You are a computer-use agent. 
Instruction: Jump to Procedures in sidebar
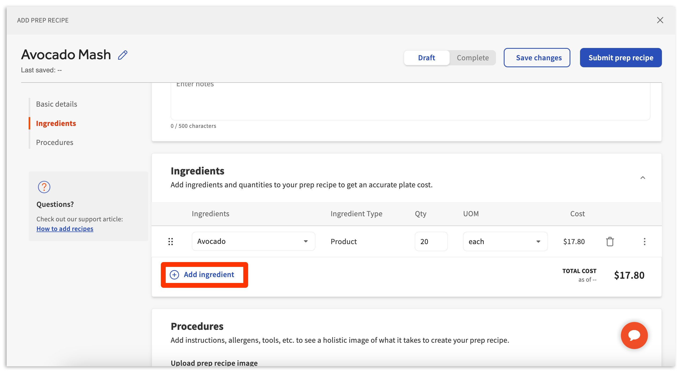pyautogui.click(x=55, y=142)
